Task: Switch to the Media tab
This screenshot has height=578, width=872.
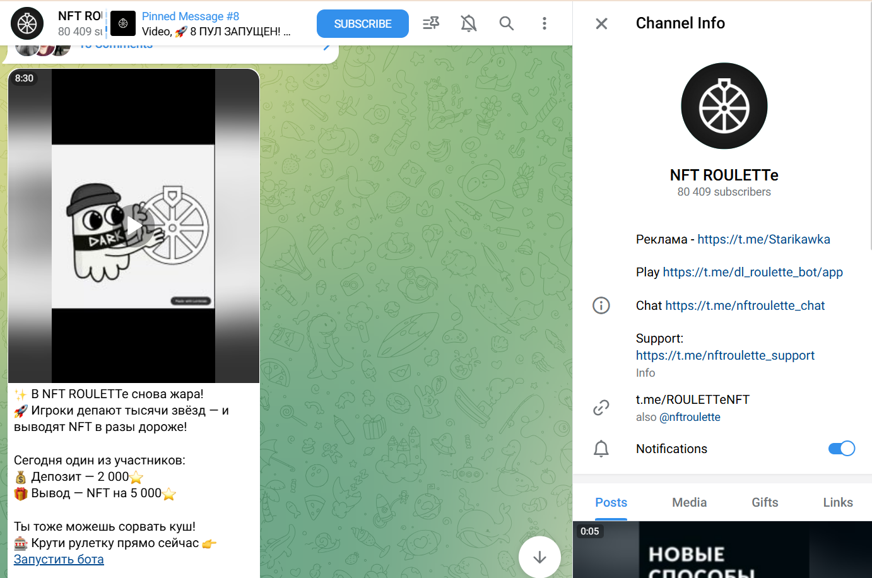Action: pos(689,502)
